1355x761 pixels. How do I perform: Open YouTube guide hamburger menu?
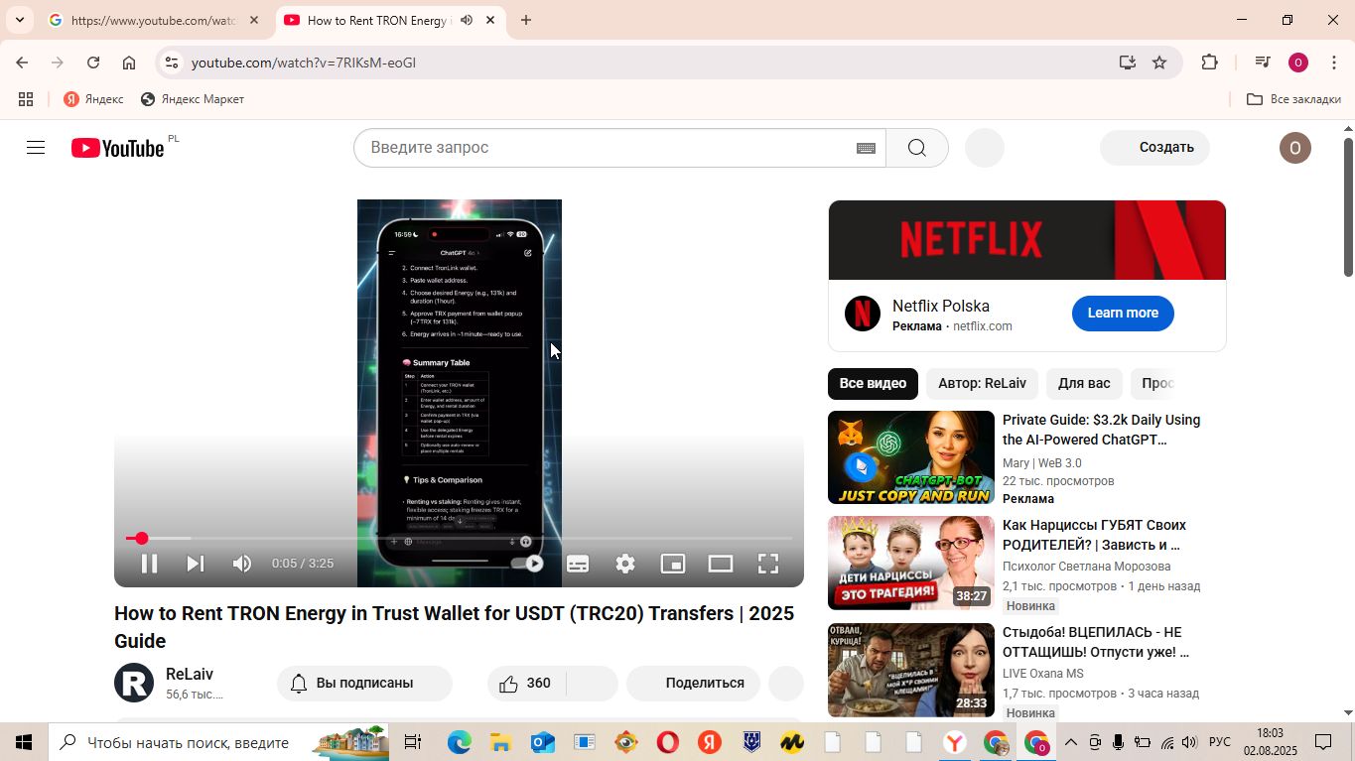36,148
